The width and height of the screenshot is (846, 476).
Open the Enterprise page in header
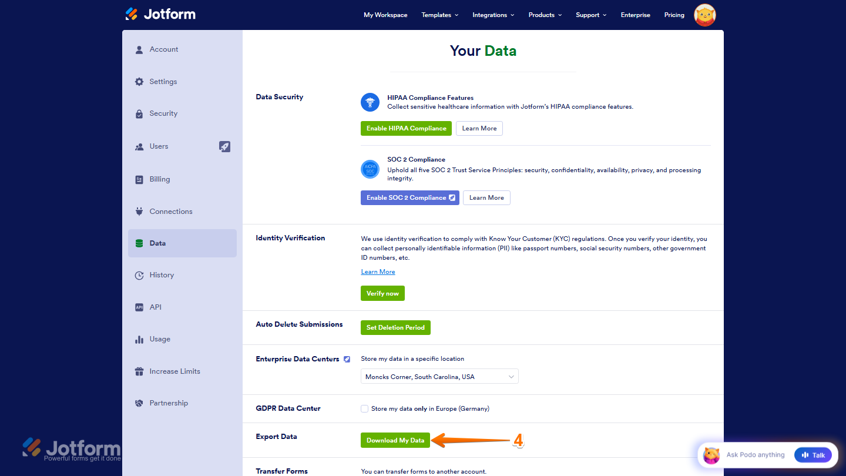coord(636,15)
